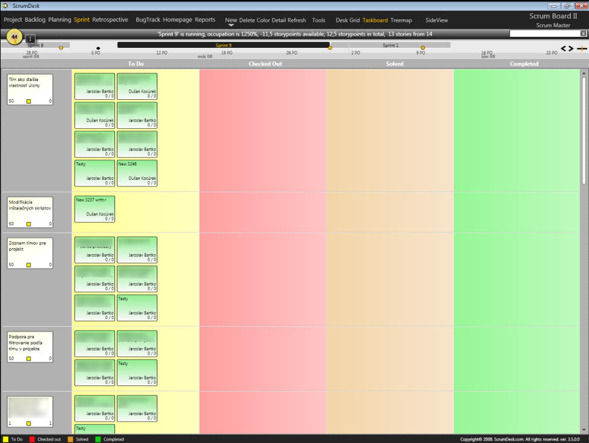The width and height of the screenshot is (589, 443).
Task: Click the orange end marker of Sprint 1
Action: click(423, 48)
